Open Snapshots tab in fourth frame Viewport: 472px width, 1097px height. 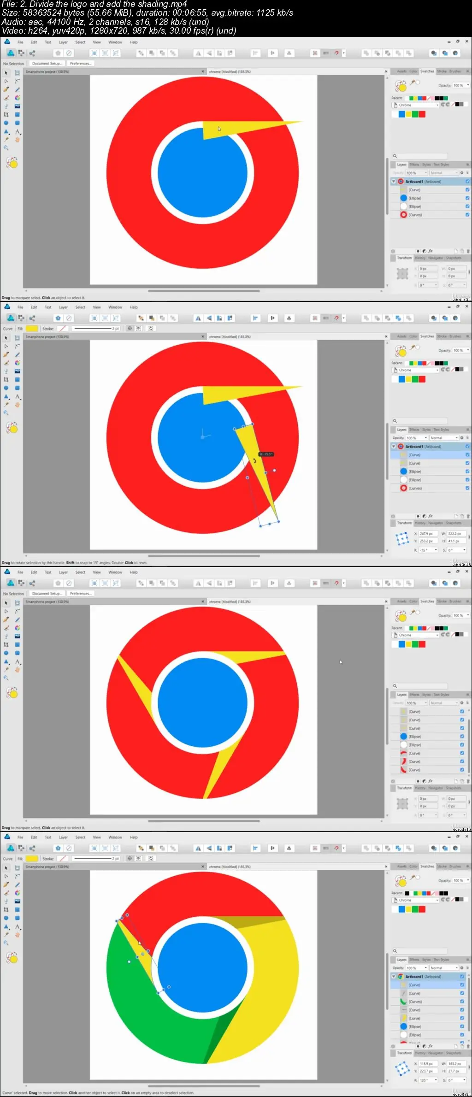(x=454, y=1053)
